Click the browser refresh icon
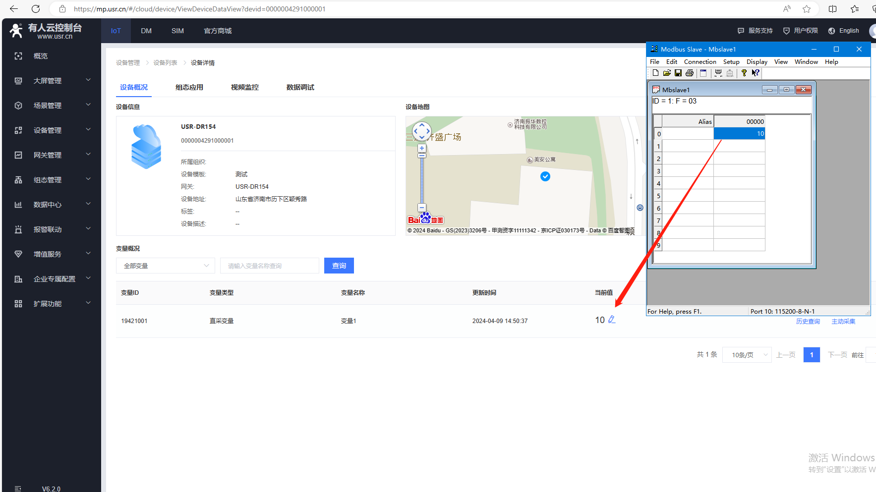The height and width of the screenshot is (492, 876). (x=36, y=9)
